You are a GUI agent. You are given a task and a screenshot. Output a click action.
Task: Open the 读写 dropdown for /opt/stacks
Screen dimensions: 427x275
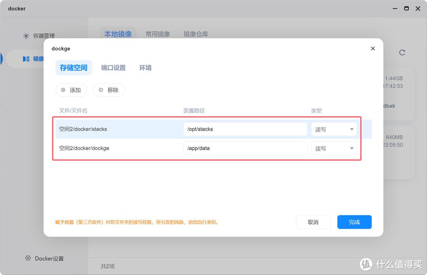(x=334, y=129)
